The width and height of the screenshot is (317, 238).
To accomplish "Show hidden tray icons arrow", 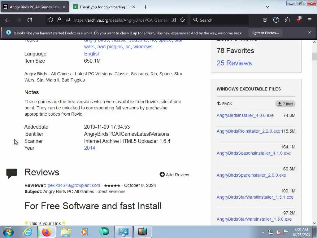I will [263, 232].
